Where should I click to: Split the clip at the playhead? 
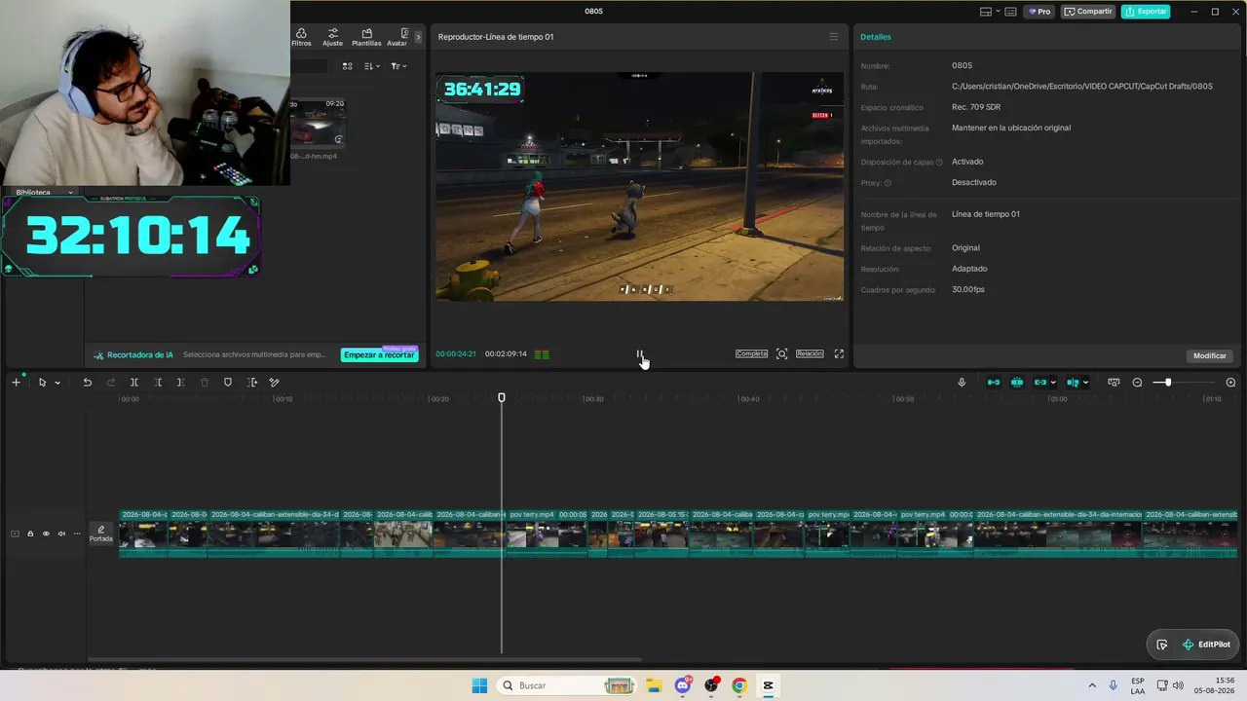[x=134, y=383]
